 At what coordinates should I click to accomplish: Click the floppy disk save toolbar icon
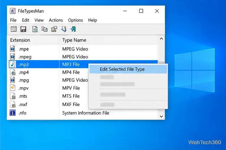point(23,29)
